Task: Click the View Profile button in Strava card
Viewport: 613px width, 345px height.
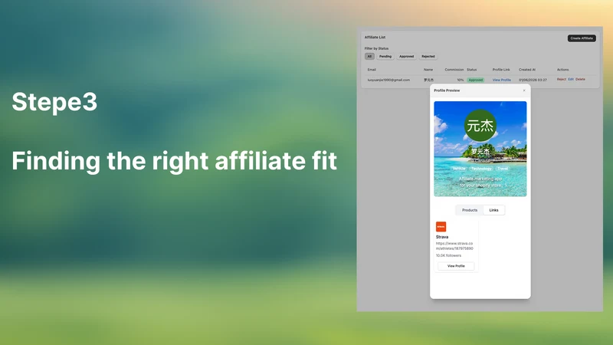Action: 456,266
